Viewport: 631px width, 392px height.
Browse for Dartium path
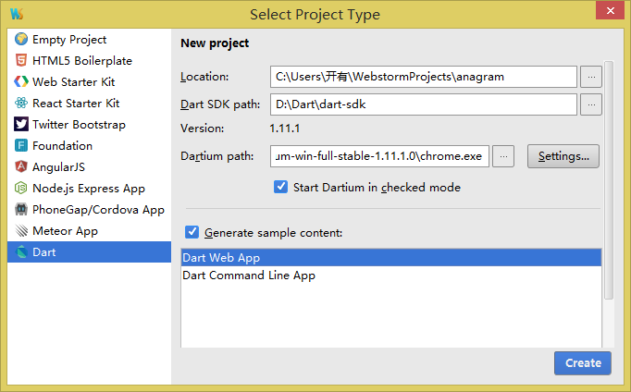503,156
